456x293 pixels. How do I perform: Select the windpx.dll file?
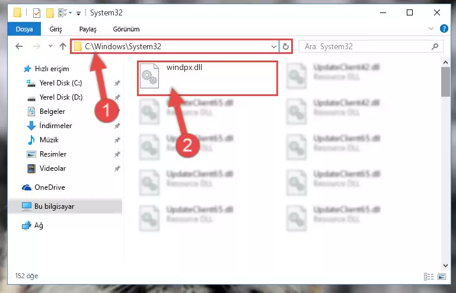pos(208,78)
